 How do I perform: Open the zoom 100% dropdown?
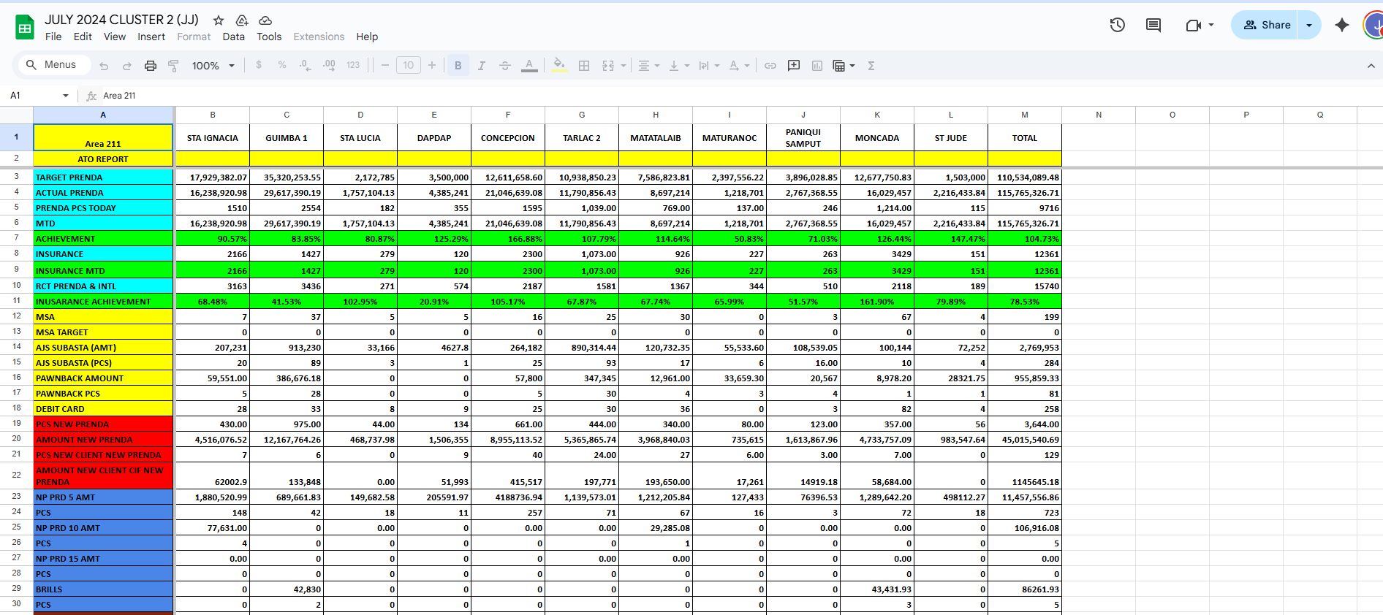tap(213, 66)
